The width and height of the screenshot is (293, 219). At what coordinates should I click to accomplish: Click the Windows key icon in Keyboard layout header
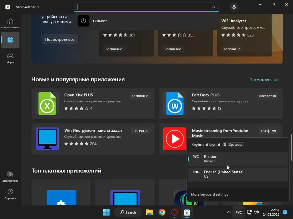click(x=225, y=145)
